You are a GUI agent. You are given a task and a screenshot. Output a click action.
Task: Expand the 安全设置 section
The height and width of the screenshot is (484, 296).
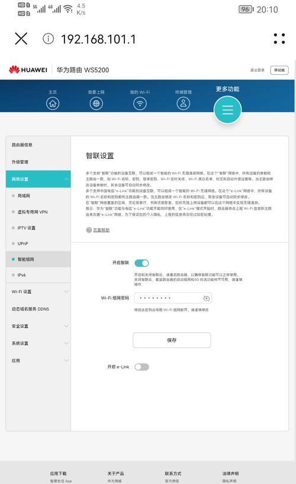pyautogui.click(x=38, y=326)
